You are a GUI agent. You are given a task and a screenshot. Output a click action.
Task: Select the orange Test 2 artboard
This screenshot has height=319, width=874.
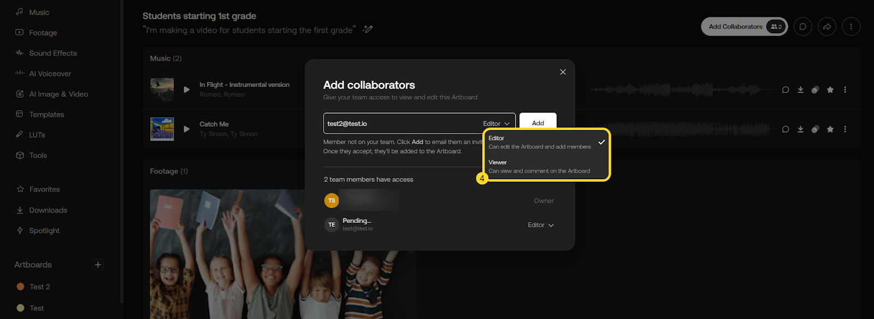[39, 287]
